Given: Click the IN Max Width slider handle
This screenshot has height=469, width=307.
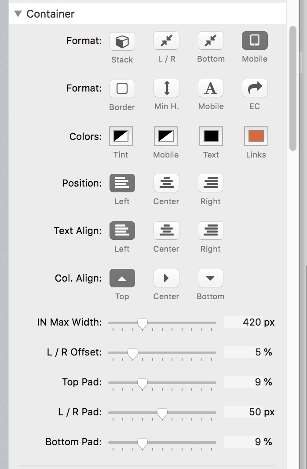Looking at the screenshot, I should coord(142,324).
